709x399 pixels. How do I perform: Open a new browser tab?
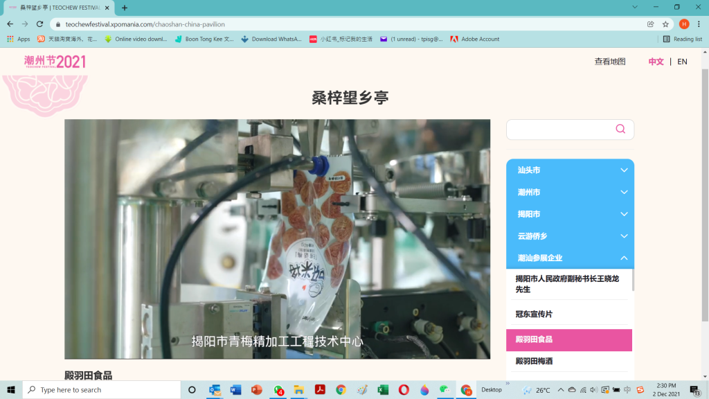pos(125,8)
